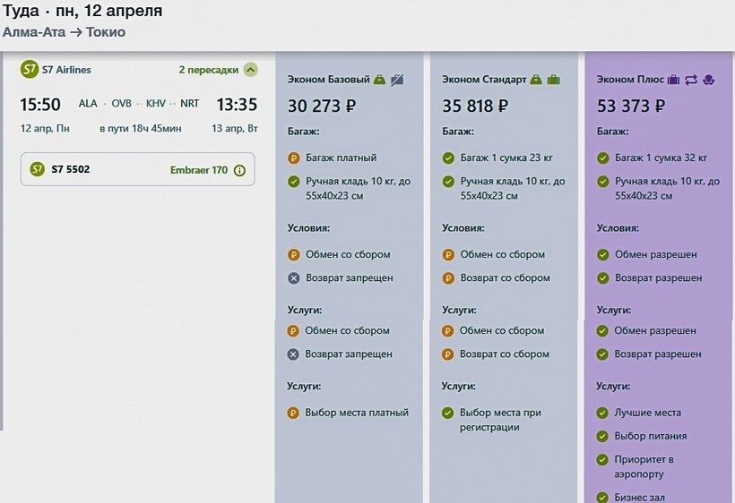The width and height of the screenshot is (735, 503).
Task: Pick the Эконом Плюс 53 373 ₽ fare
Action: click(x=631, y=107)
